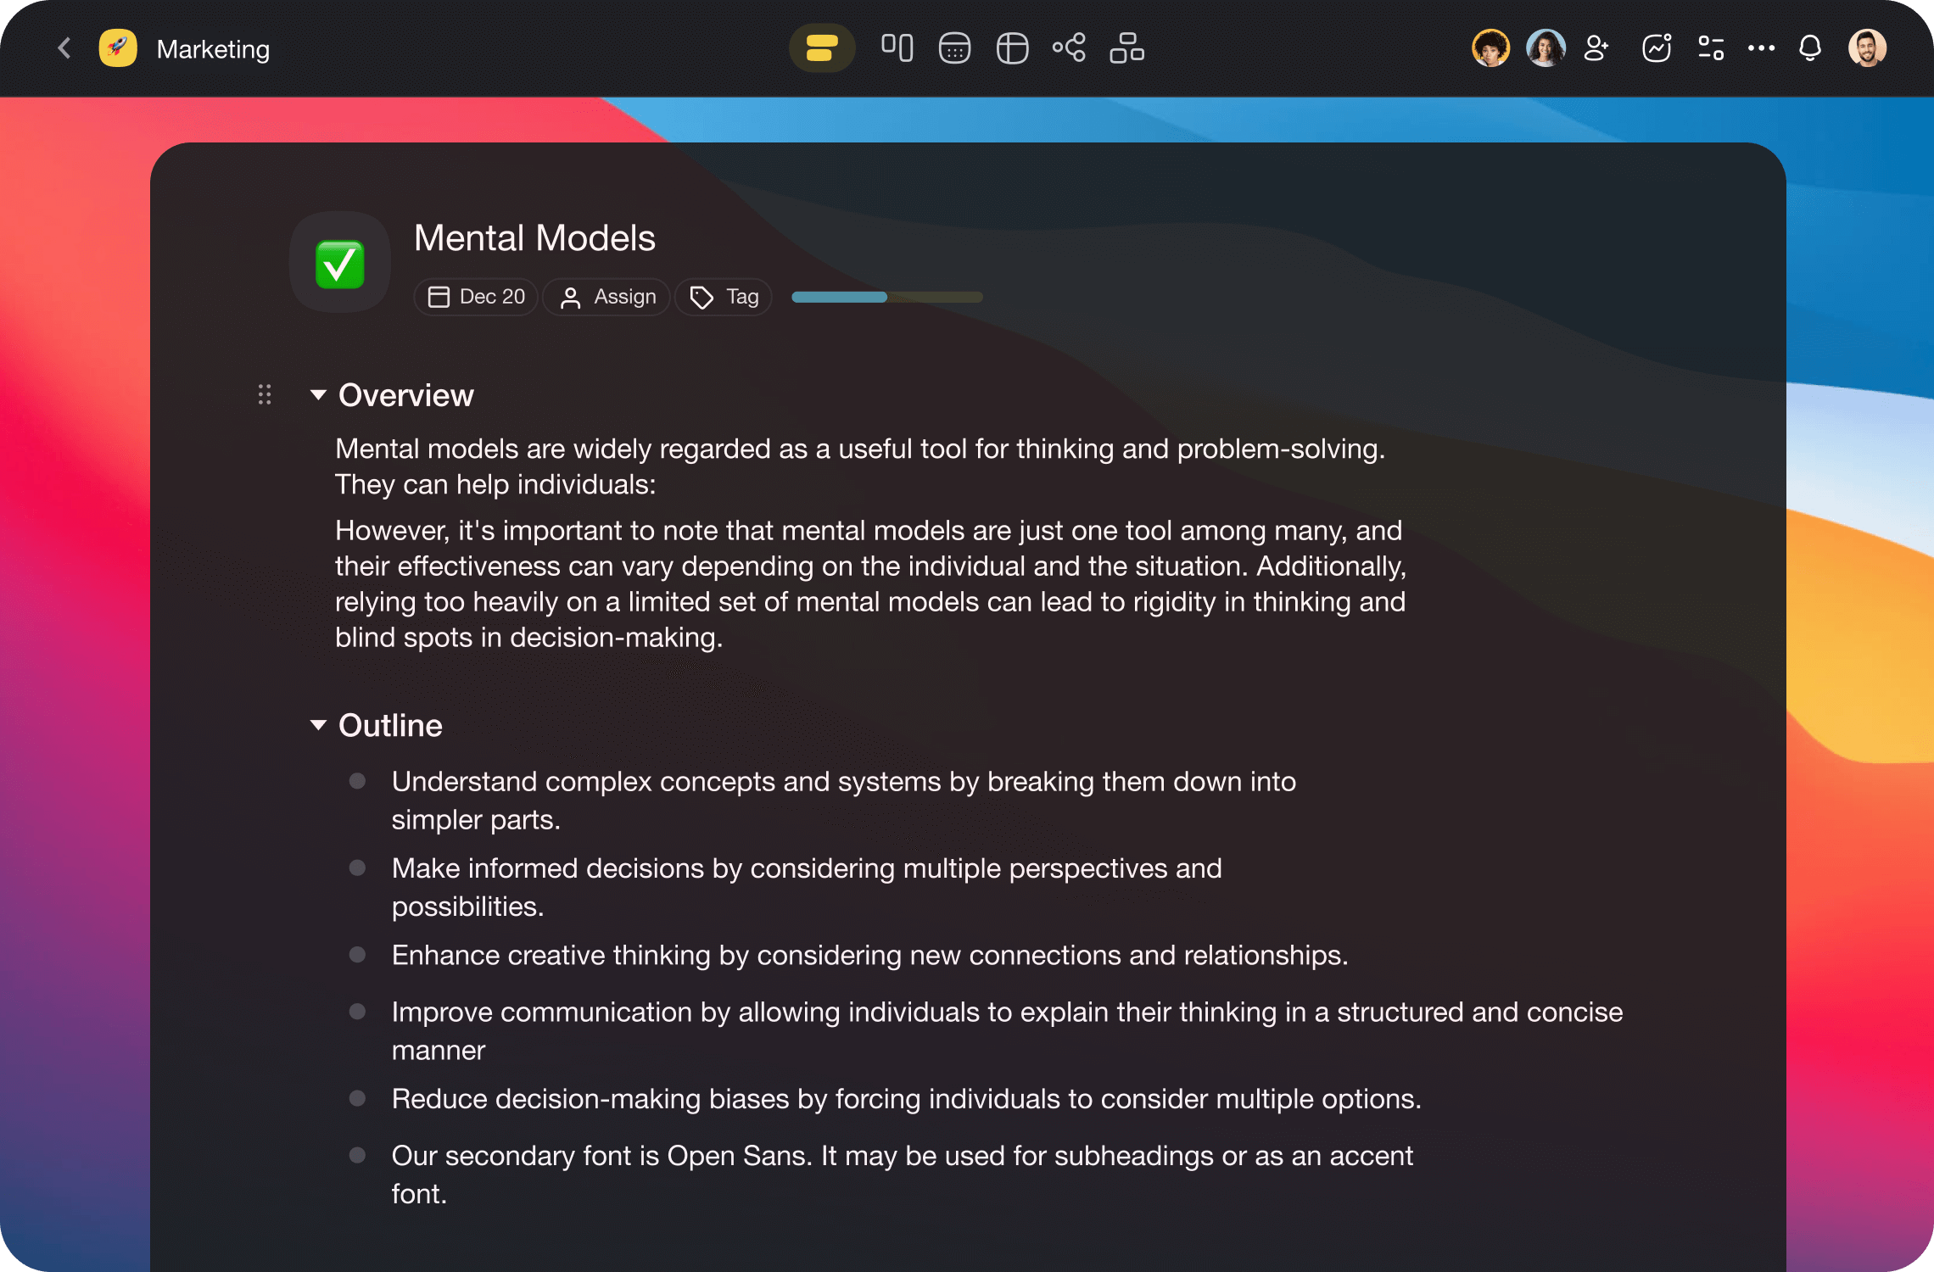
Task: Toggle the Overview section collapse
Action: click(318, 394)
